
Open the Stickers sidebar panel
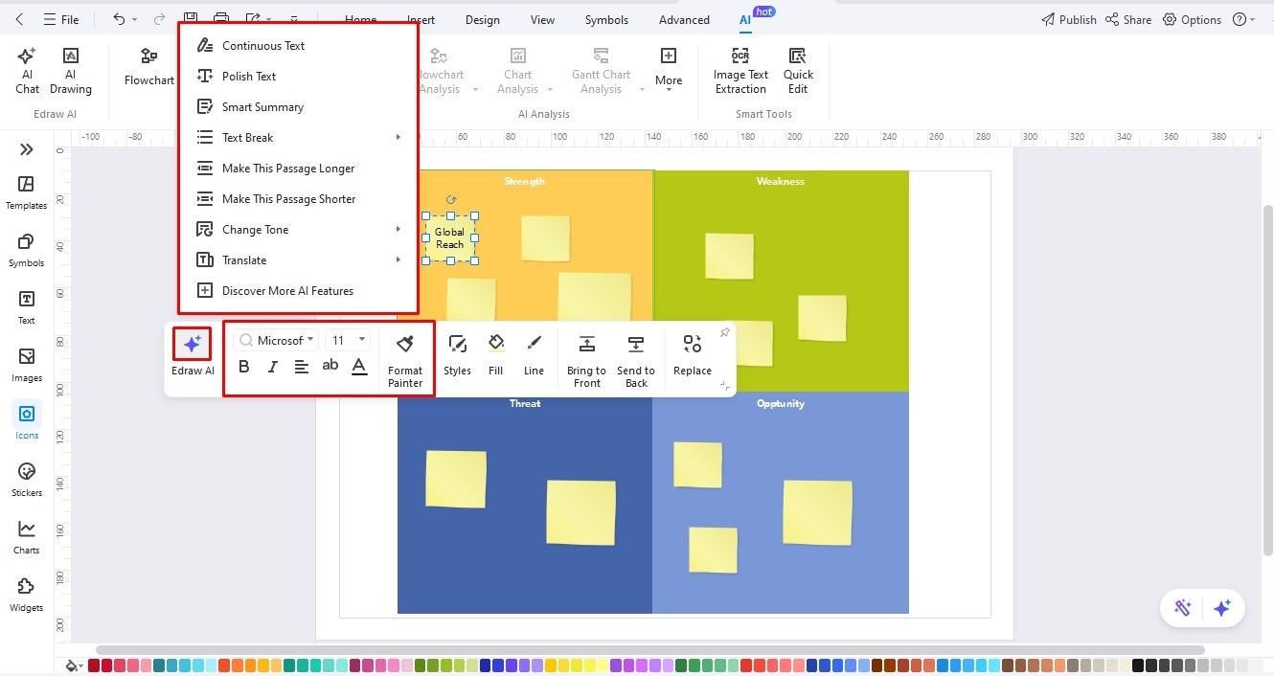point(26,480)
